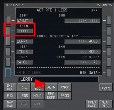
Task: Open the ALTN page key
Action: click(51, 87)
